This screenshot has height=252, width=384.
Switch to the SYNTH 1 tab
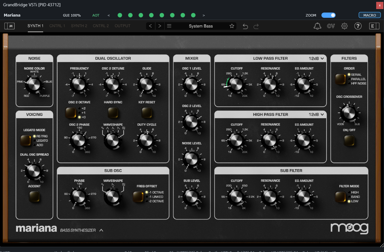pos(35,26)
